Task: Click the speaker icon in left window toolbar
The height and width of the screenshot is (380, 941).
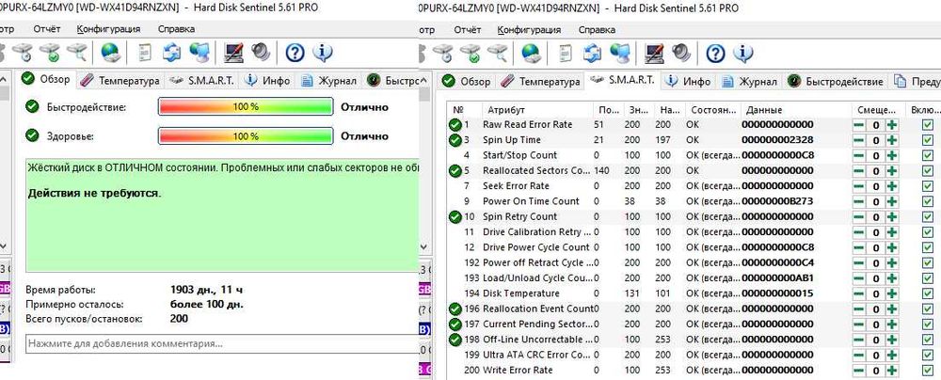Action: click(261, 54)
